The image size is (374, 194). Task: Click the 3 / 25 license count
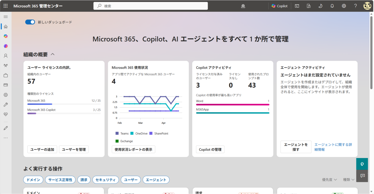[97, 110]
